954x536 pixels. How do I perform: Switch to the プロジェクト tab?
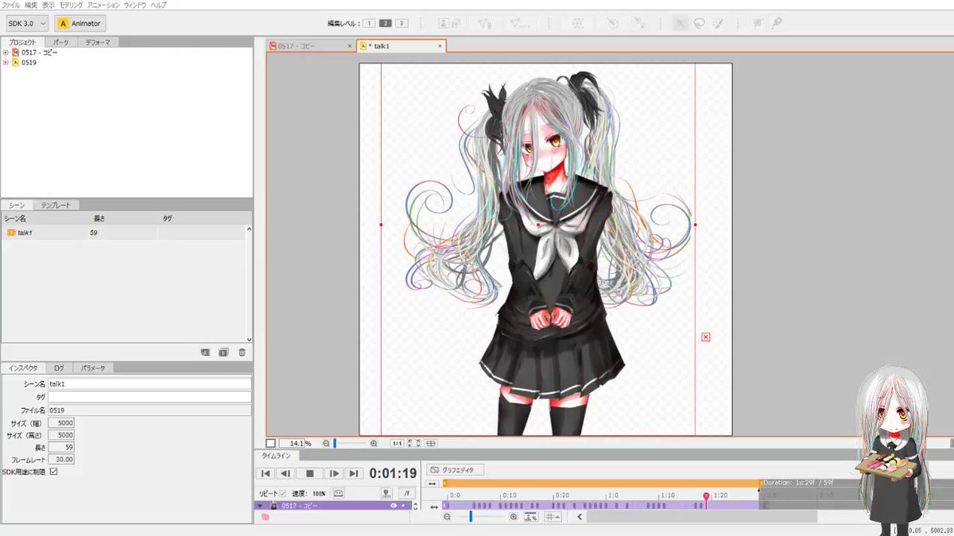point(21,42)
